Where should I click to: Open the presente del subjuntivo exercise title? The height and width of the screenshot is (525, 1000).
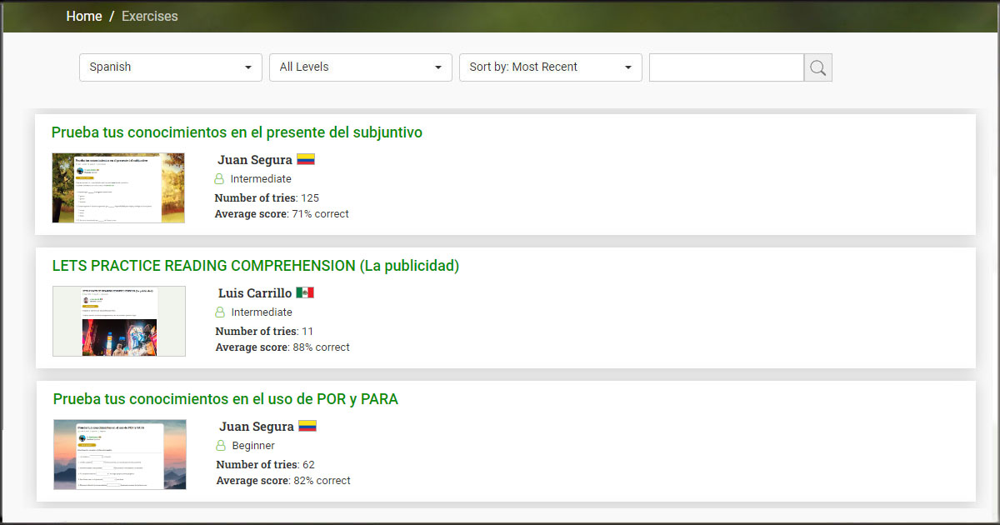[237, 132]
